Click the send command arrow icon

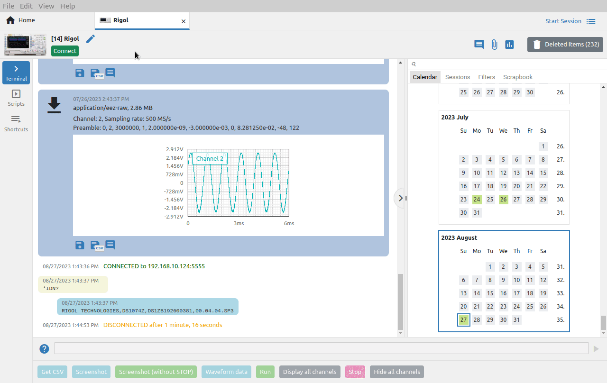click(597, 349)
